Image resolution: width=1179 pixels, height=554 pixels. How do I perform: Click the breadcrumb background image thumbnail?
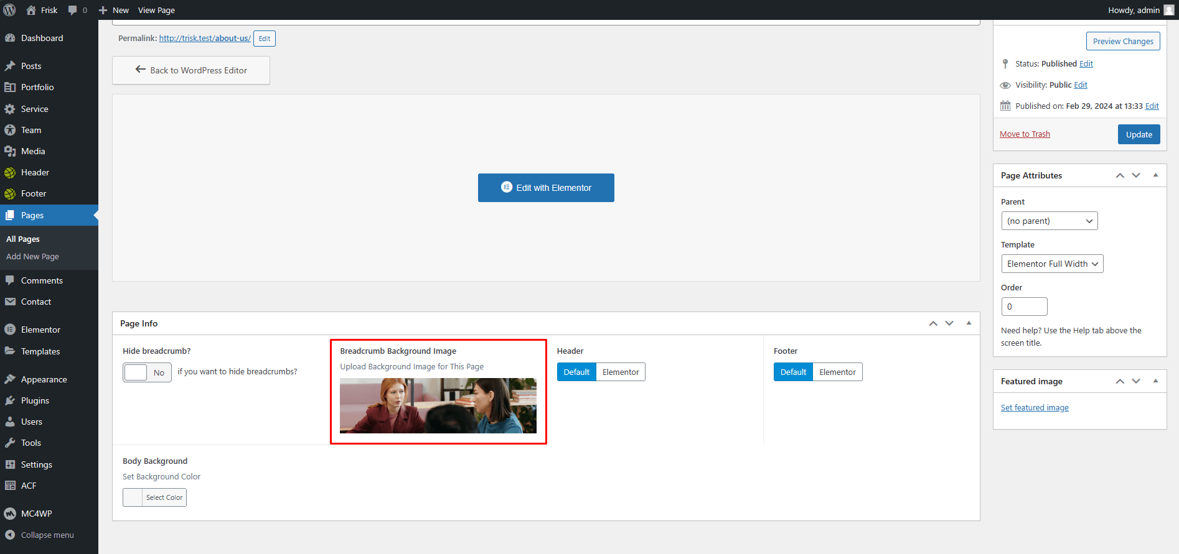tap(438, 405)
